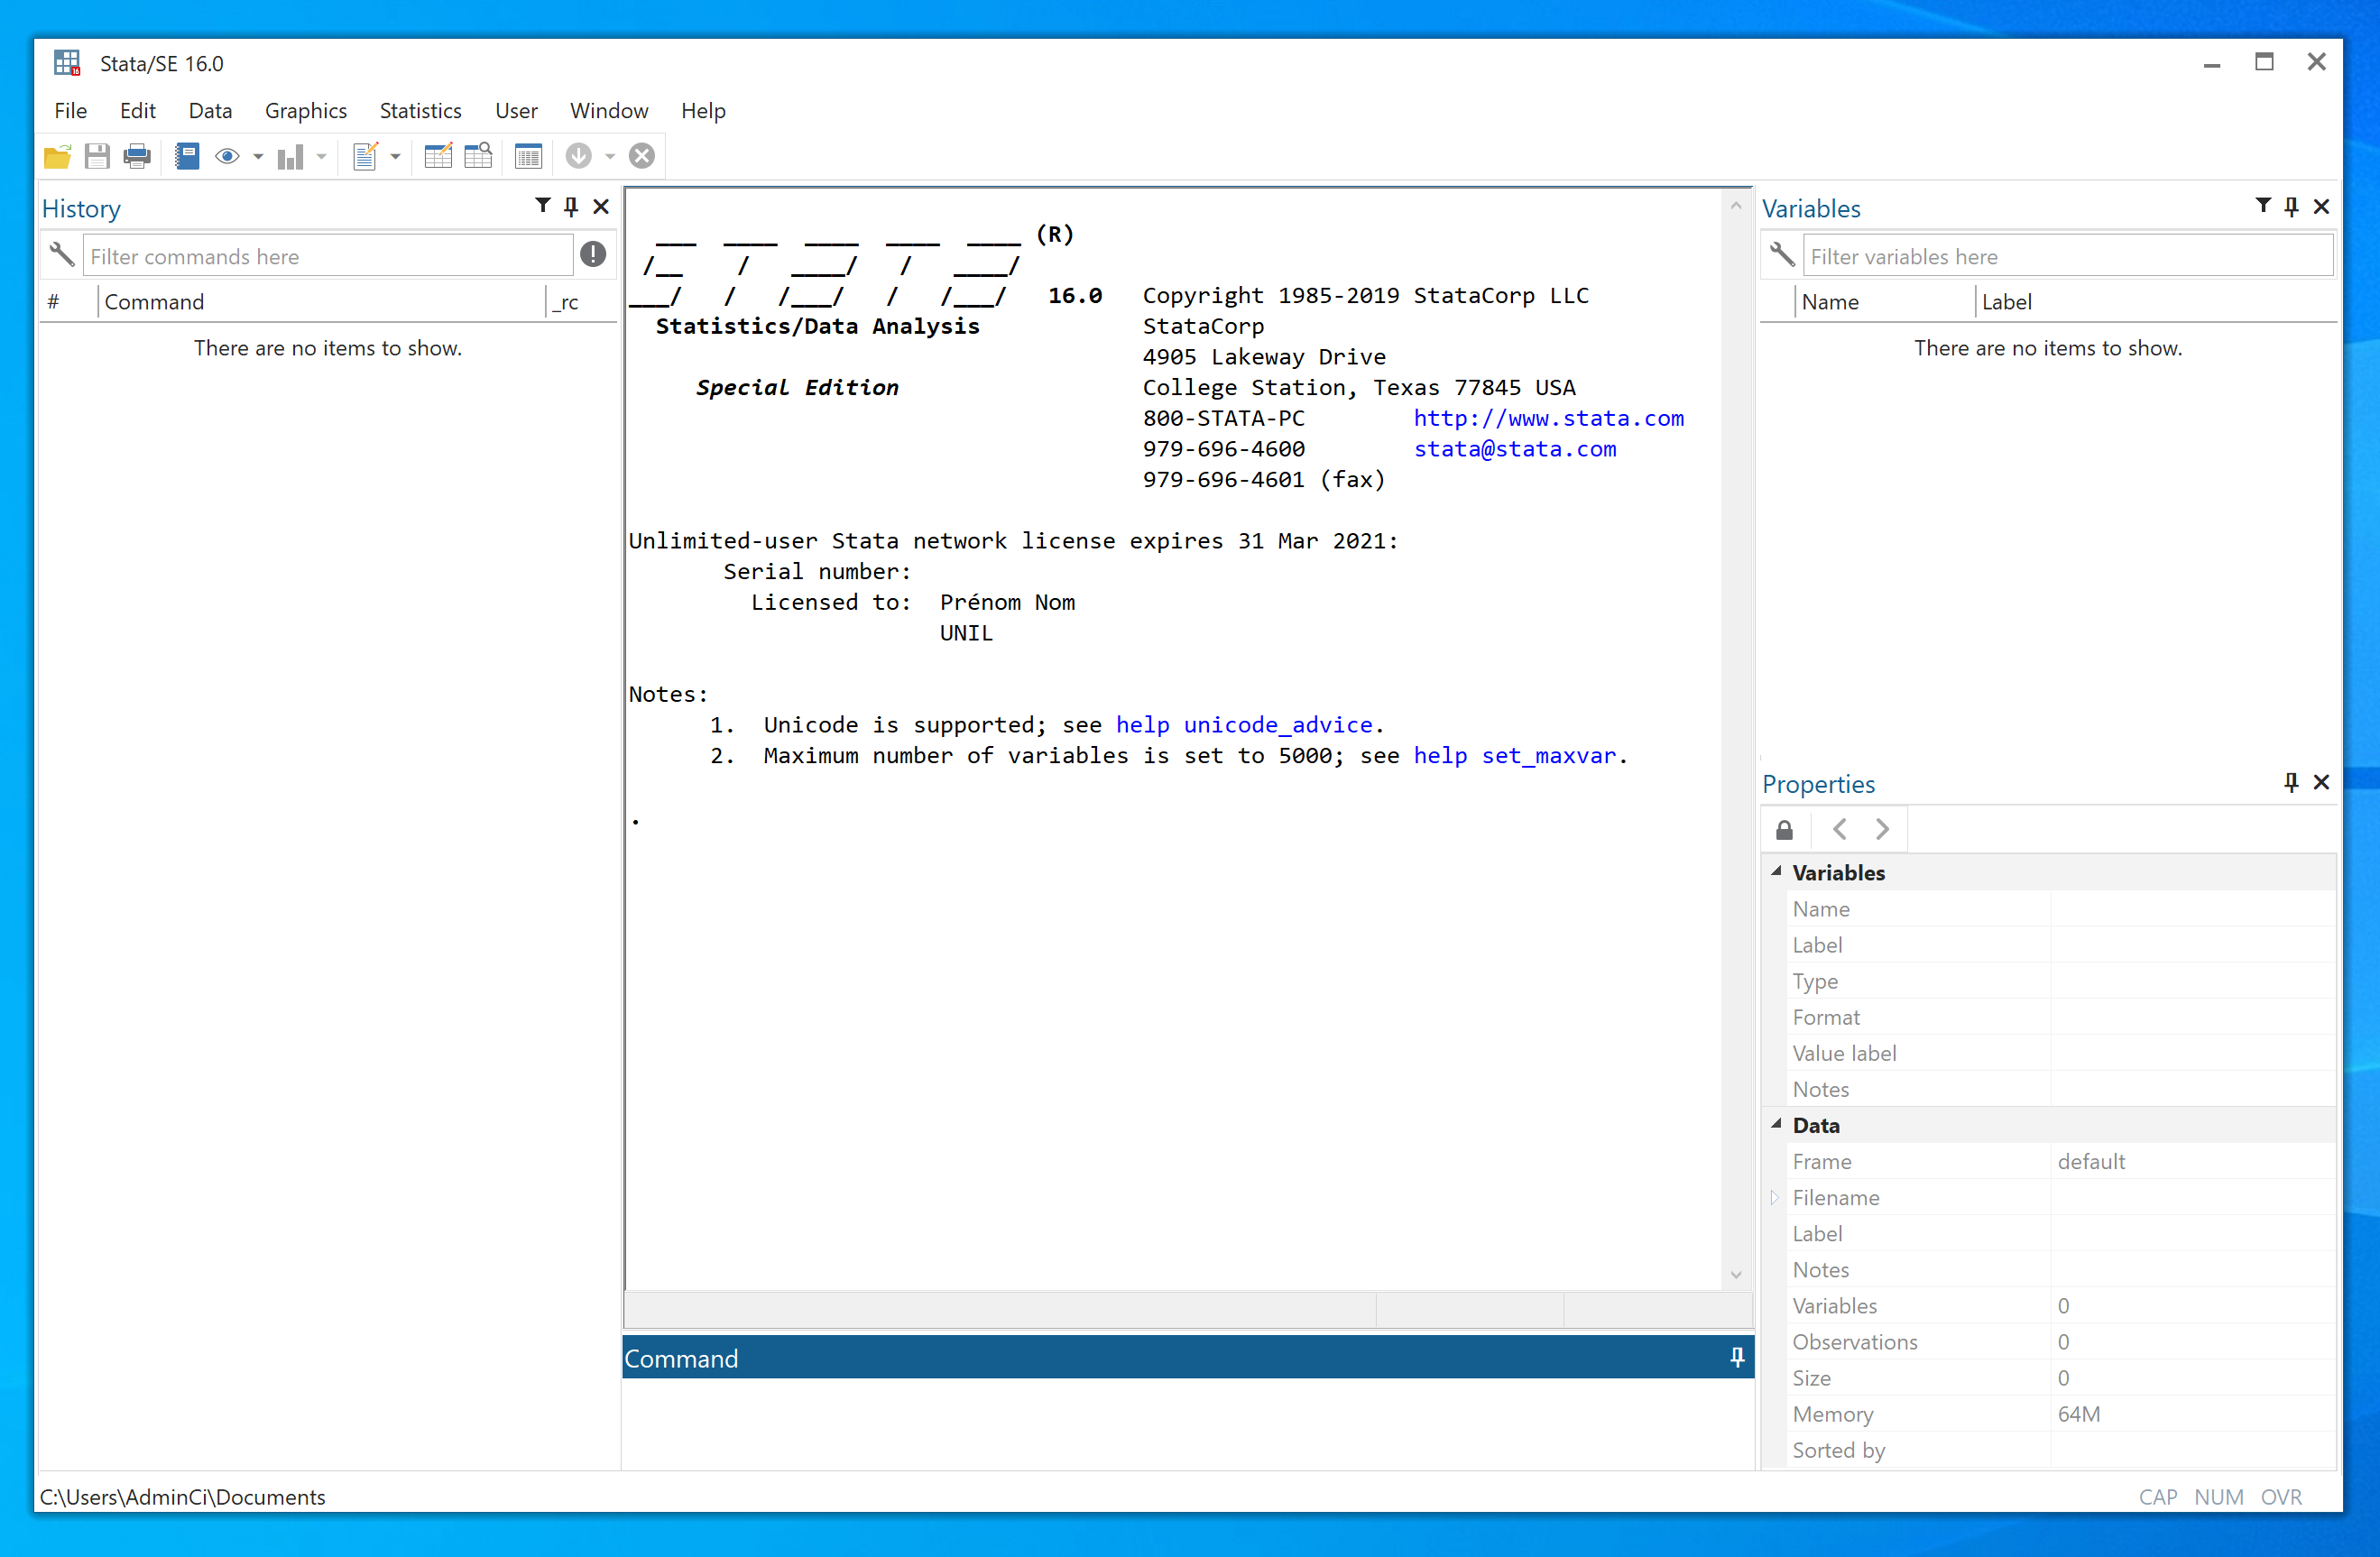This screenshot has height=1557, width=2380.
Task: Click the http://www.stata.com link
Action: tap(1548, 418)
